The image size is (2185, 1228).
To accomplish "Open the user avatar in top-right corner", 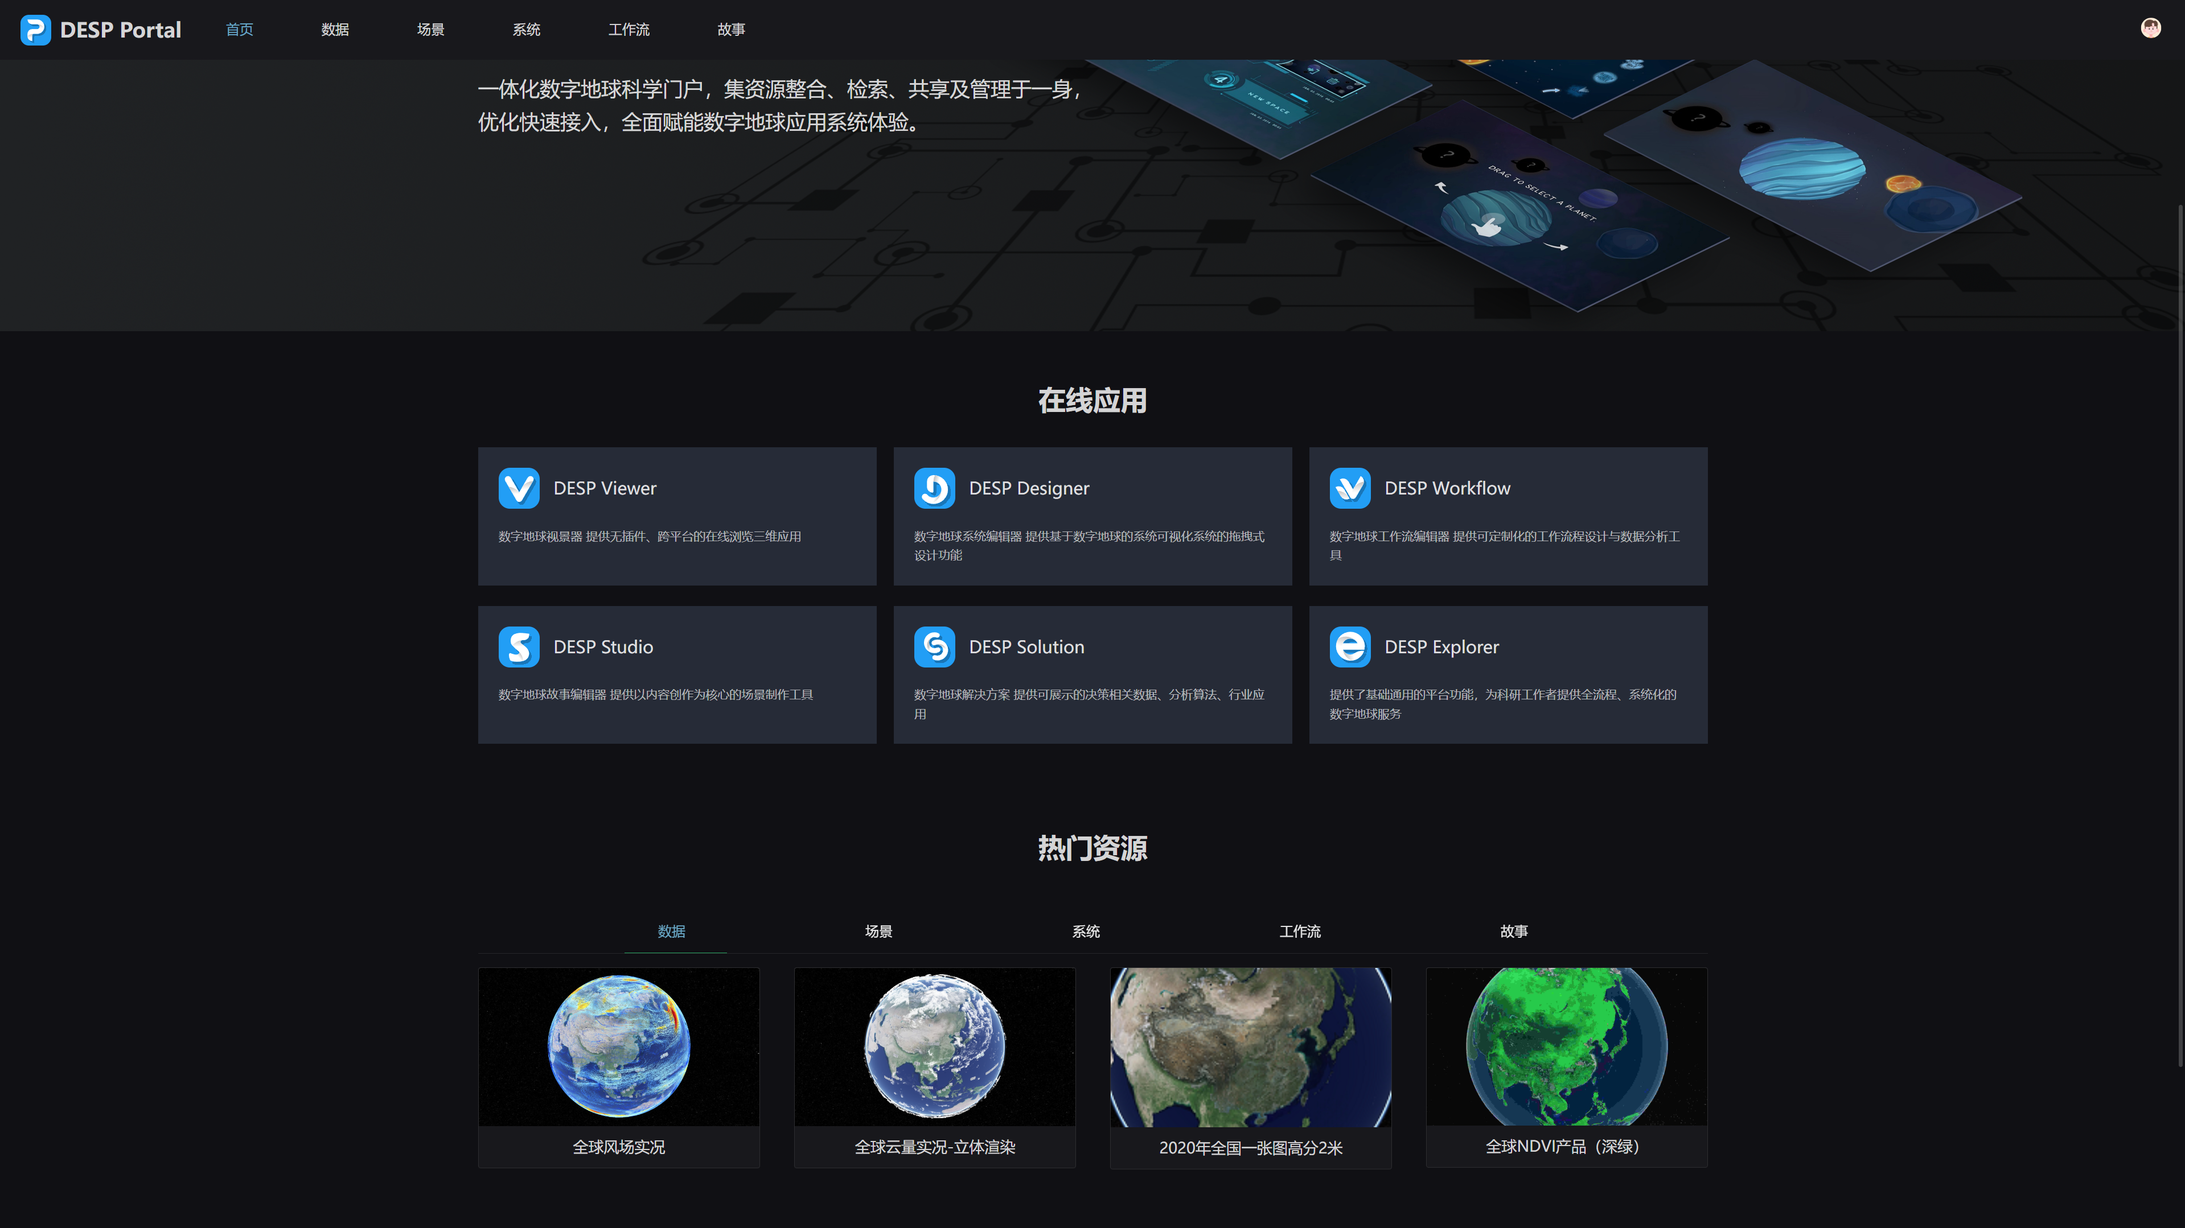I will tap(2150, 28).
